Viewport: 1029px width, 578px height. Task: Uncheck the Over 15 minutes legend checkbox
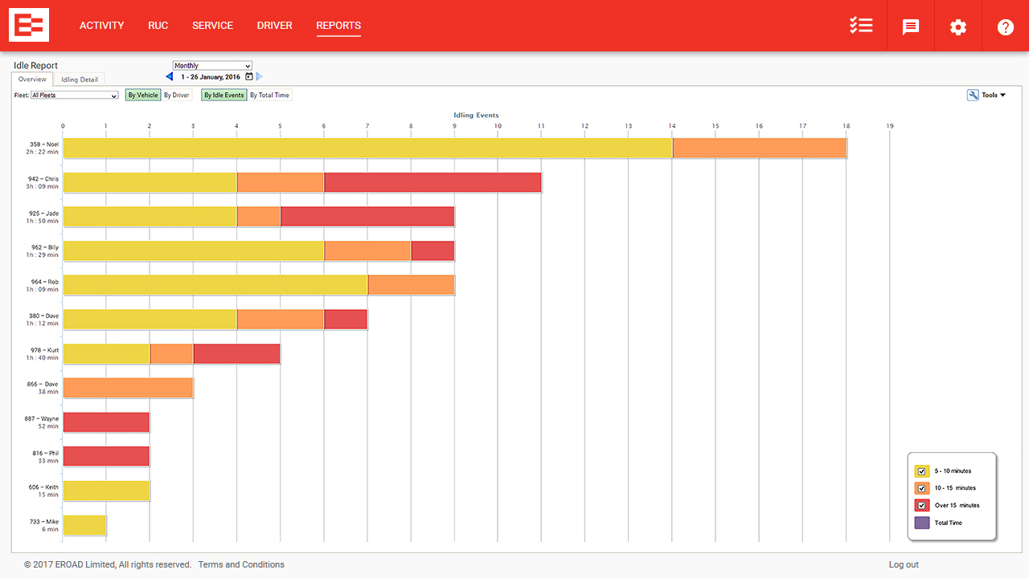[x=922, y=506]
